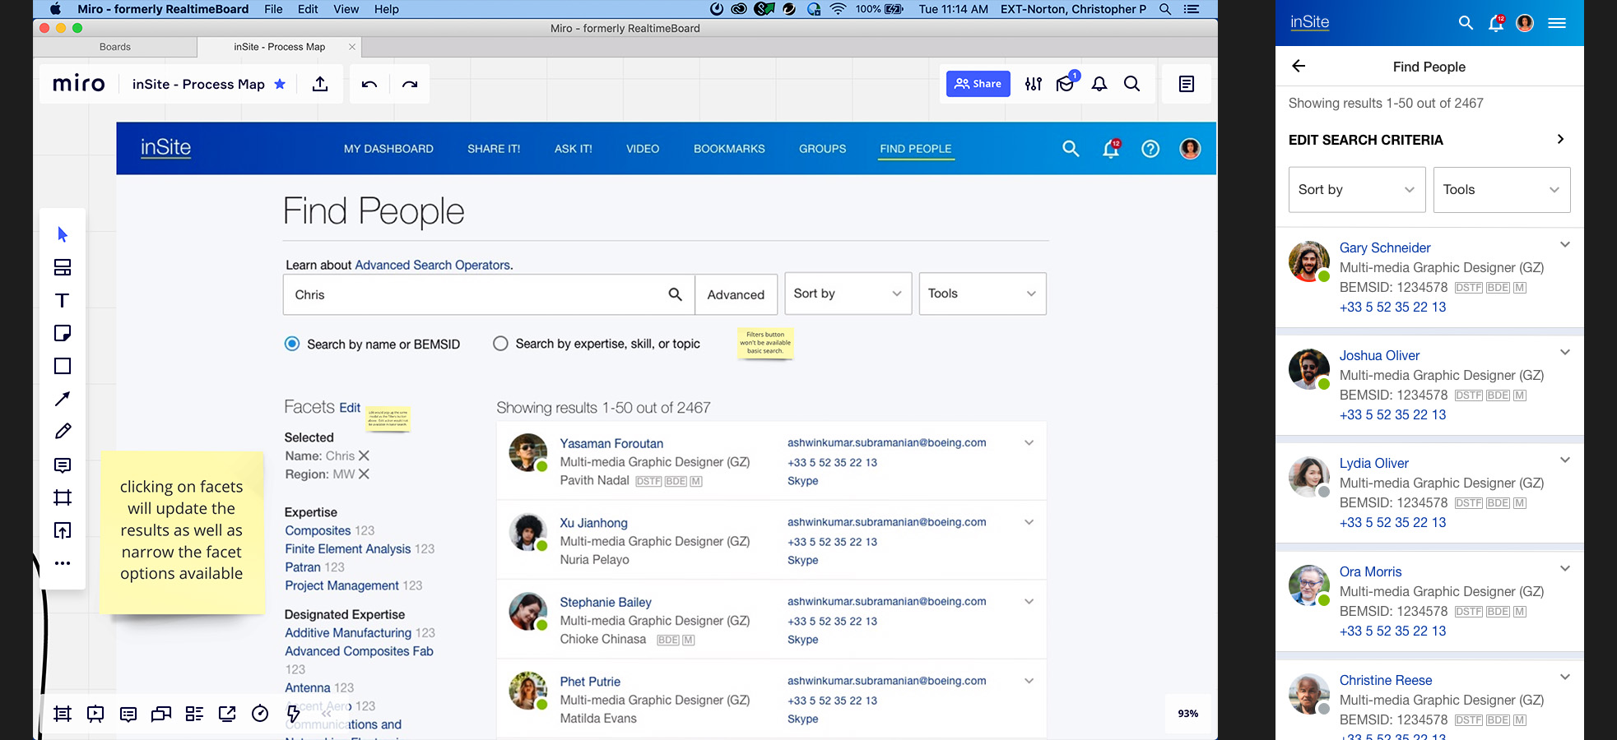Image resolution: width=1617 pixels, height=740 pixels.
Task: Click Finite Element Analysis facet link
Action: (x=348, y=549)
